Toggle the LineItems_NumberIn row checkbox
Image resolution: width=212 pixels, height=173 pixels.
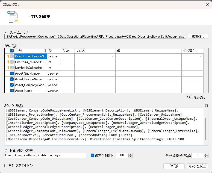pyautogui.click(x=12, y=62)
